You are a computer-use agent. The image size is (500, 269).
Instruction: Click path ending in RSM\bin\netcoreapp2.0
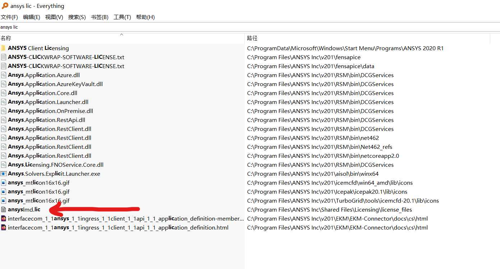pos(323,156)
